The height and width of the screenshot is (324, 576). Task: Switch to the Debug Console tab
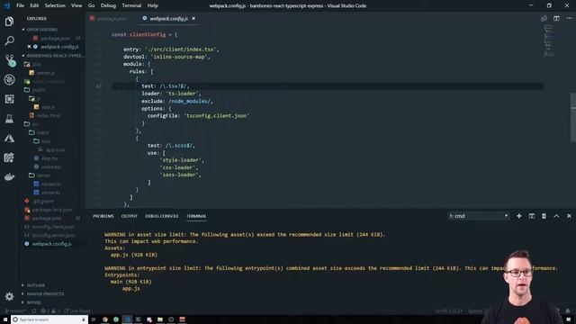click(162, 216)
